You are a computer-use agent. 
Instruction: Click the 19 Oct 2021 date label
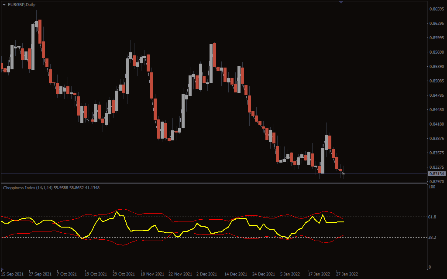[96, 274]
